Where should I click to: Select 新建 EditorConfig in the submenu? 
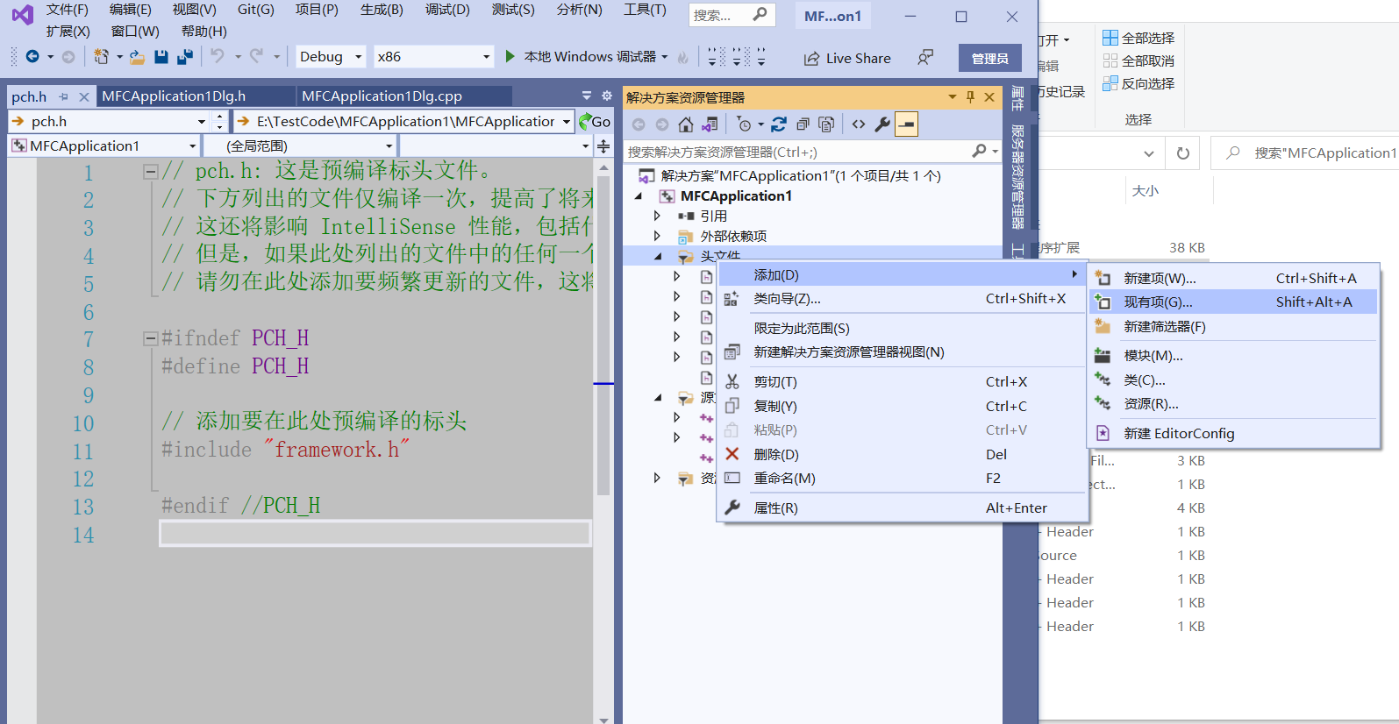1232,434
